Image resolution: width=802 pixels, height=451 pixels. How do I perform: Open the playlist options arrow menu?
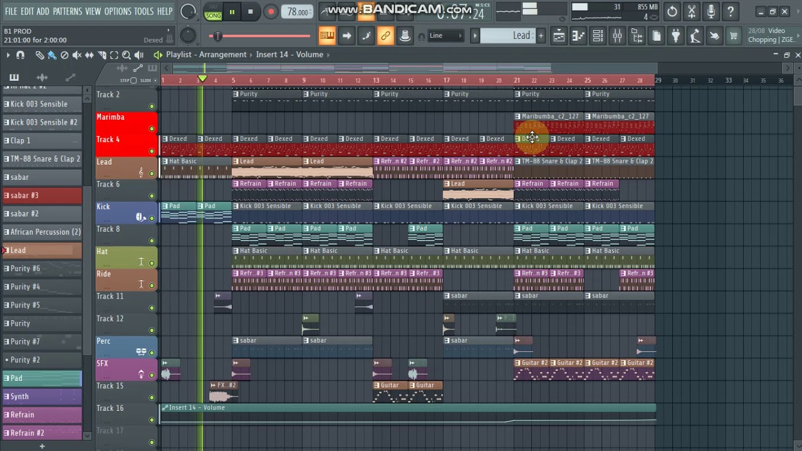pyautogui.click(x=8, y=55)
